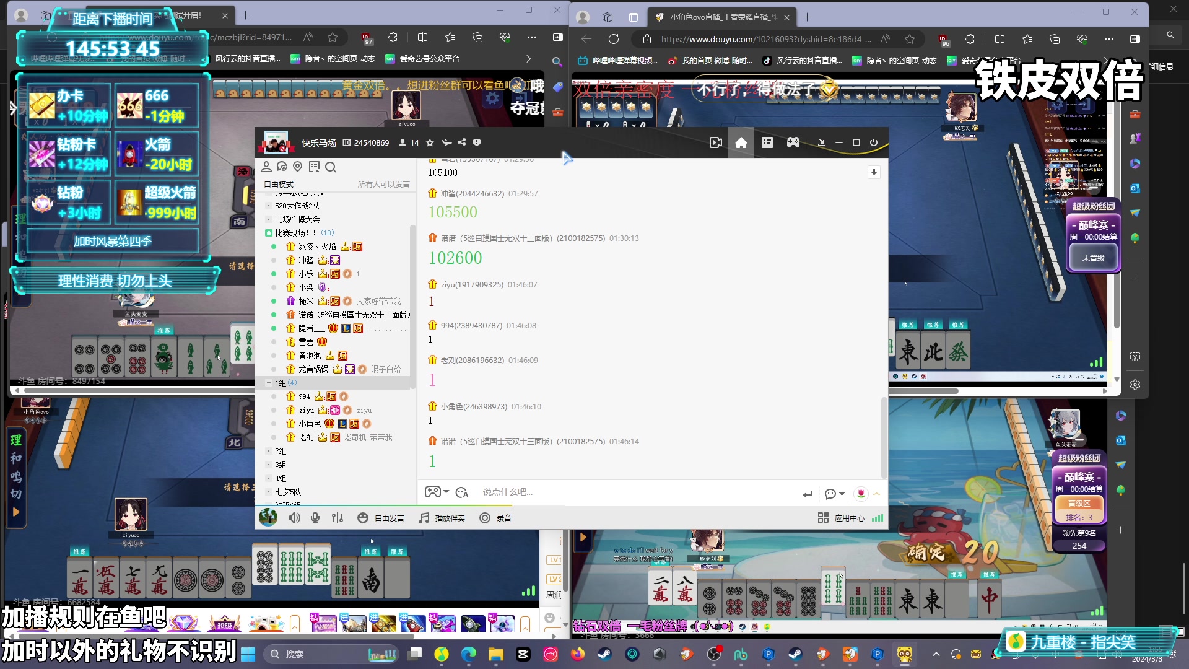Open the channel template list icon
Image resolution: width=1189 pixels, height=669 pixels.
point(767,142)
